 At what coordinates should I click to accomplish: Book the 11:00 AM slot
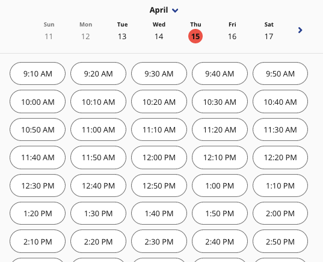98,129
